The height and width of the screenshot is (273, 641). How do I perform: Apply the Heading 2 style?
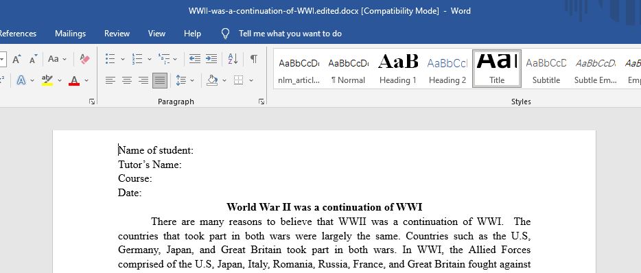447,69
